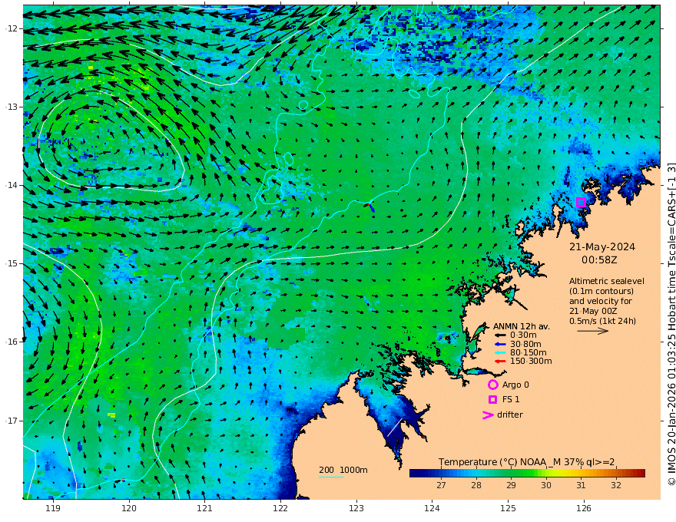Click the colorbar tick label 31
Viewport: 676px width, 522px height.
(x=581, y=485)
